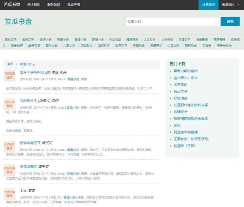Click the large green 苦瓜书盘 logo
Screen dimensions: 244x207
coord(18,21)
